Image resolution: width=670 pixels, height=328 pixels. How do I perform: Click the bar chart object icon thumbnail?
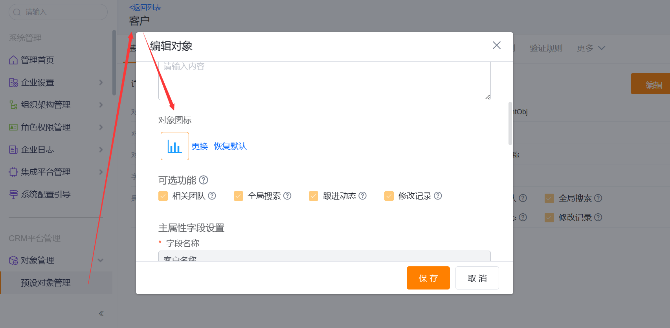174,146
